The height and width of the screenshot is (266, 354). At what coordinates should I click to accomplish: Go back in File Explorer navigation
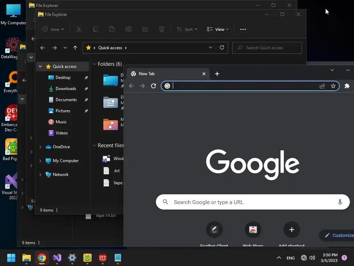pyautogui.click(x=43, y=48)
